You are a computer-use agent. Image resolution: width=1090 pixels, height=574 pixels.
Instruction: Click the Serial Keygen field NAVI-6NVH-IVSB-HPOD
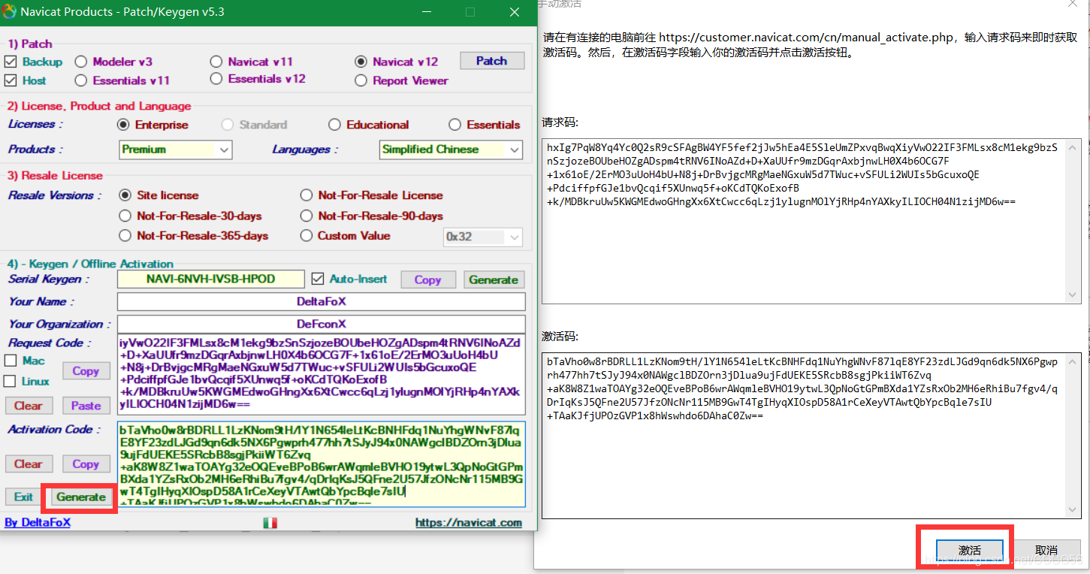211,279
